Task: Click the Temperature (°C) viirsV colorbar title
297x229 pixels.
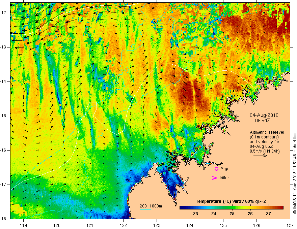Action: point(231,201)
